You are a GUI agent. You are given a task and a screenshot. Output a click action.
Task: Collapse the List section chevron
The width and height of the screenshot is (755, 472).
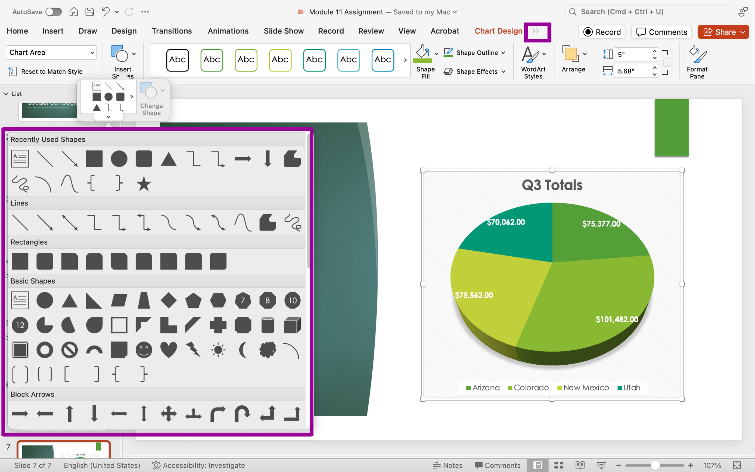tap(6, 94)
